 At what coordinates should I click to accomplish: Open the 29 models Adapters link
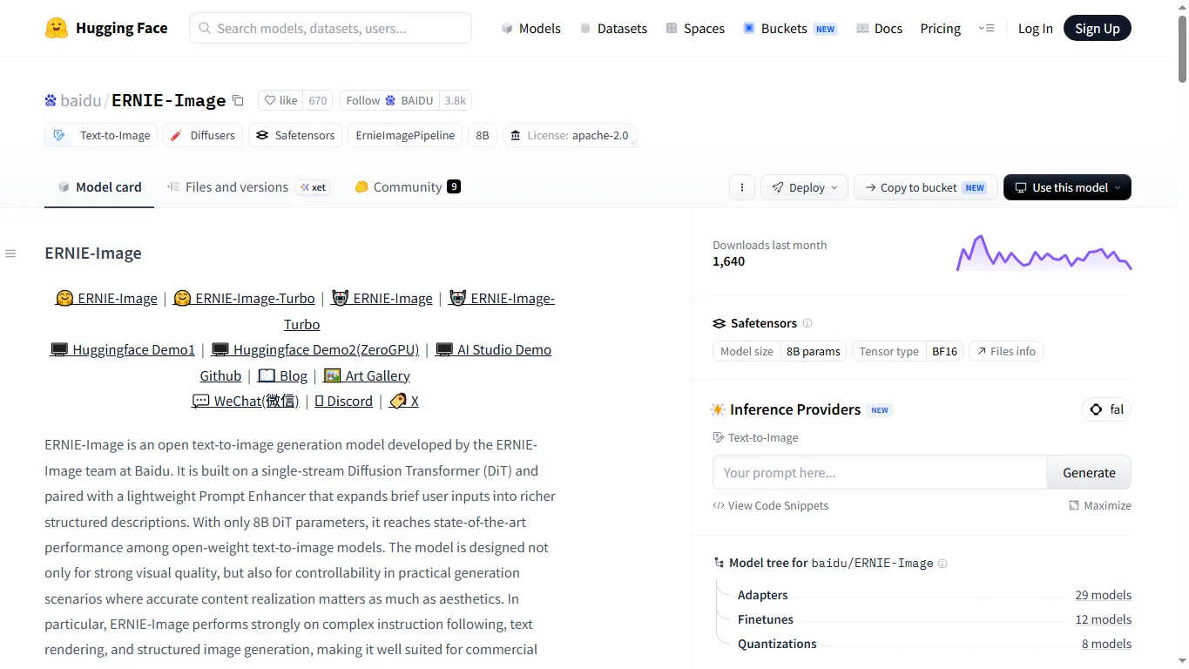tap(1104, 595)
